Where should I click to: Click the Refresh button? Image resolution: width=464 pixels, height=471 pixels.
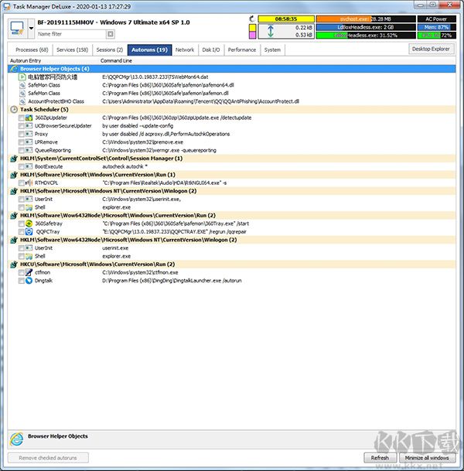click(380, 458)
